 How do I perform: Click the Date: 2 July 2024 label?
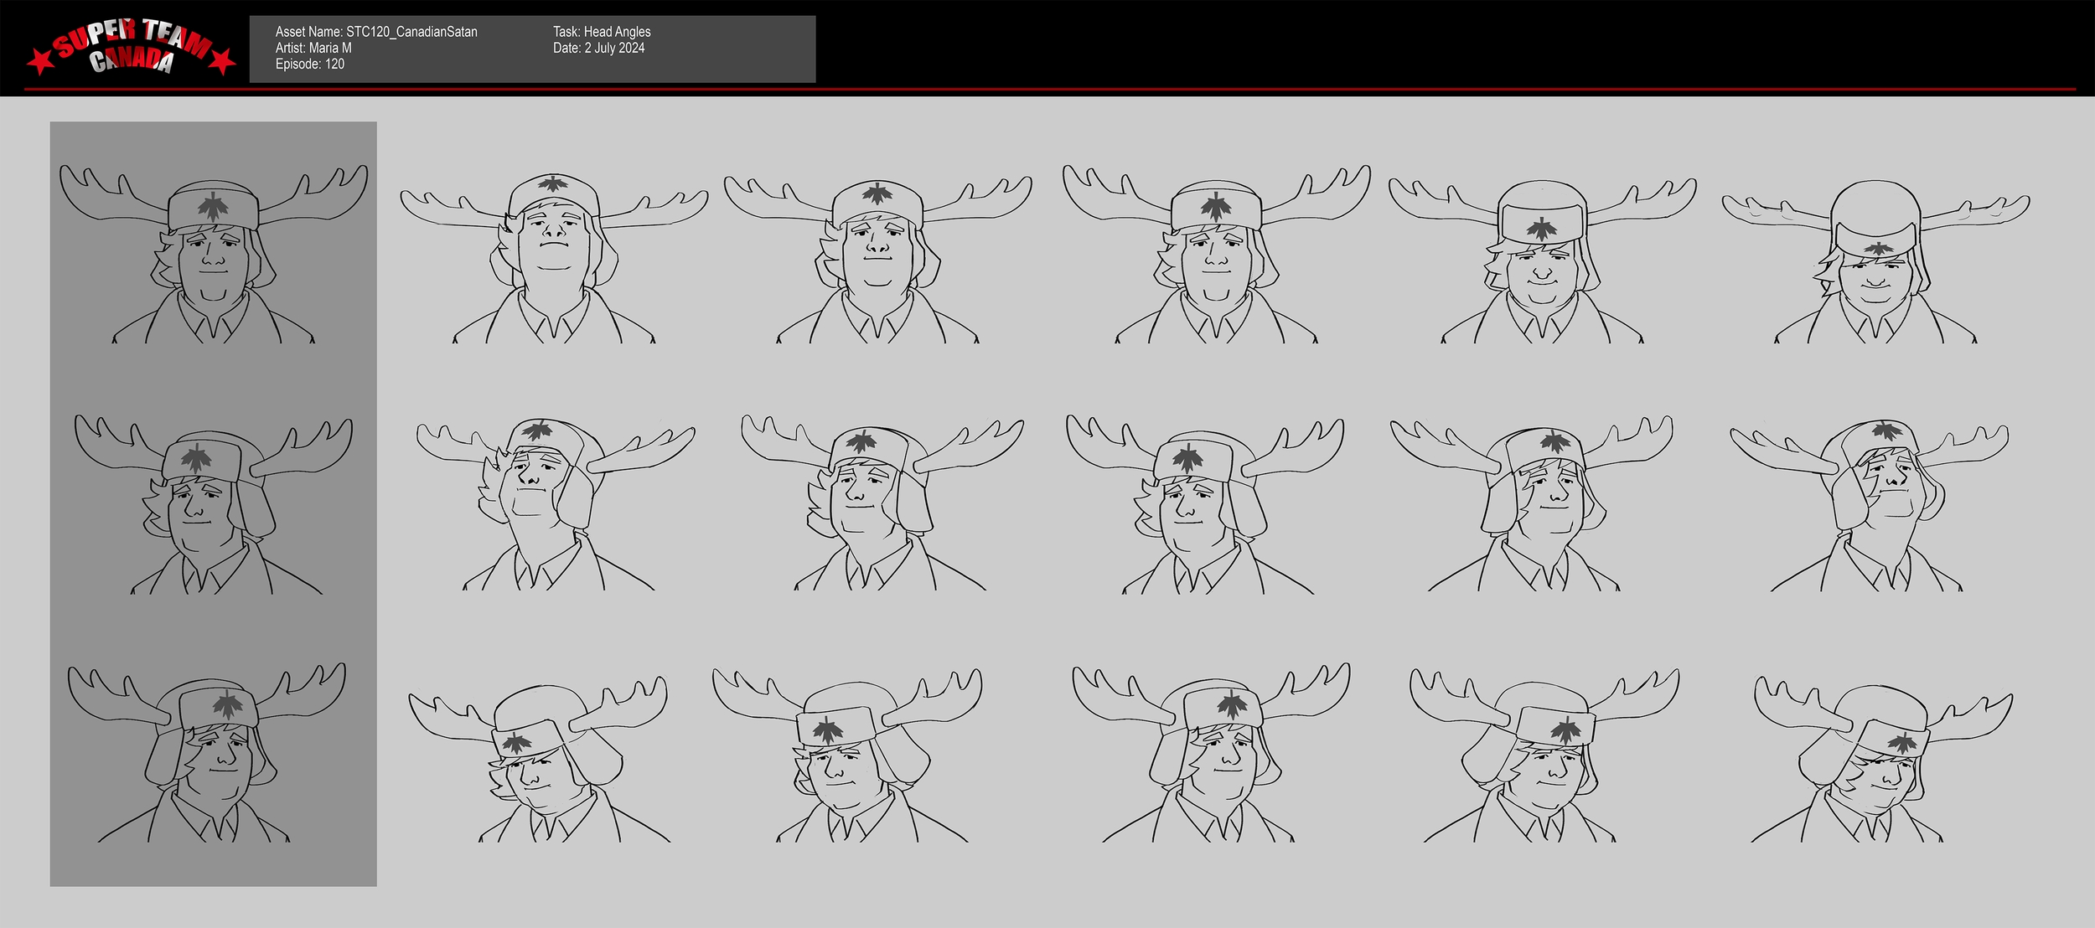(x=598, y=49)
